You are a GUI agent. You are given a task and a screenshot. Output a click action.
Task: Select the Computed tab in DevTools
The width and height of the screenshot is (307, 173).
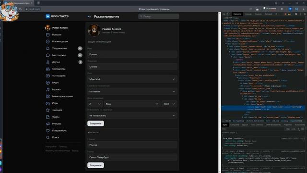tap(235, 125)
